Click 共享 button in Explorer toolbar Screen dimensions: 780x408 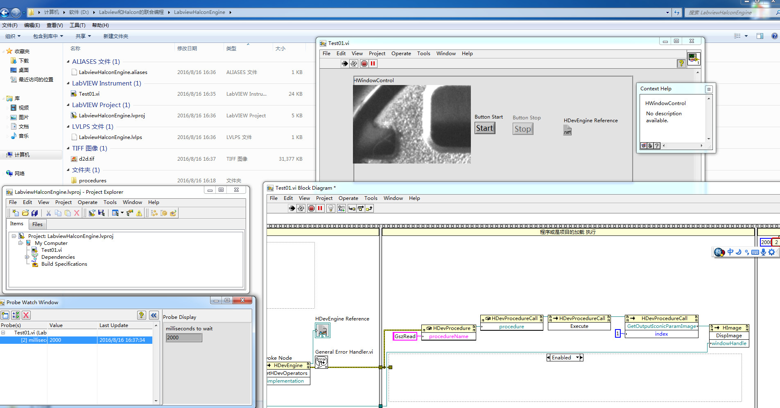[83, 36]
